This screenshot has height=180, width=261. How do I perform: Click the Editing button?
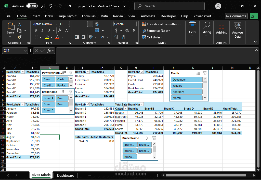[x=206, y=29]
